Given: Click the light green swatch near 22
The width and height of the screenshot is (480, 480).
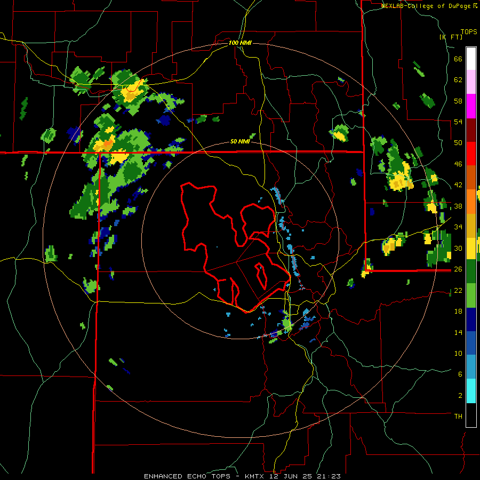Looking at the screenshot, I should [471, 295].
